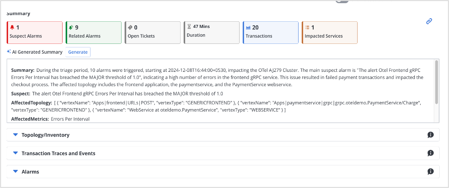The height and width of the screenshot is (188, 449).
Task: Click the summary text box scrollbar
Action: 437,82
